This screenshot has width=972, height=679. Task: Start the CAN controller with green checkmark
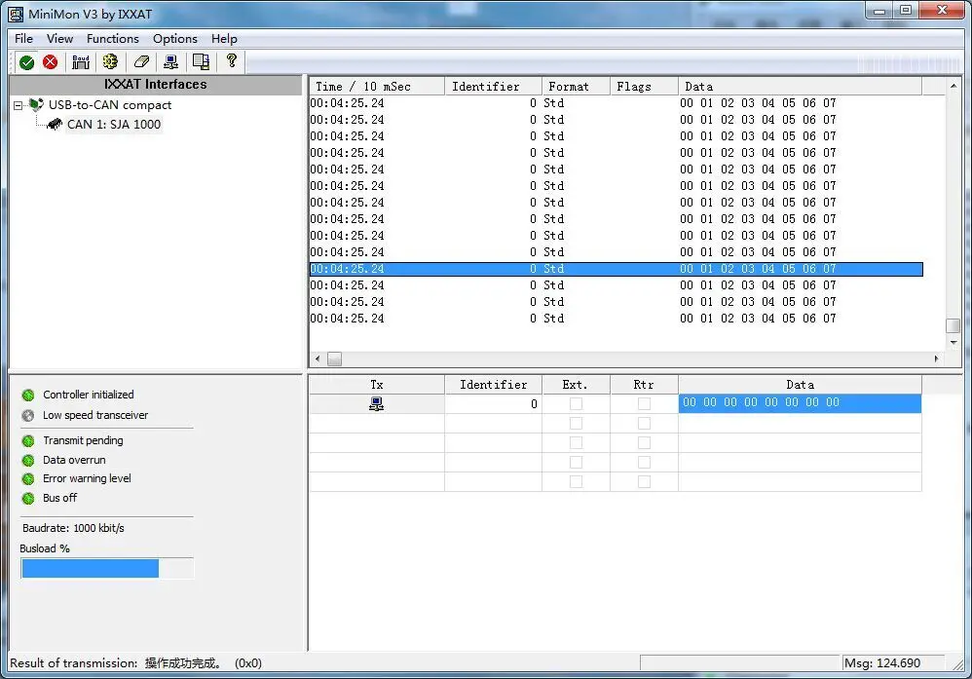(x=26, y=62)
